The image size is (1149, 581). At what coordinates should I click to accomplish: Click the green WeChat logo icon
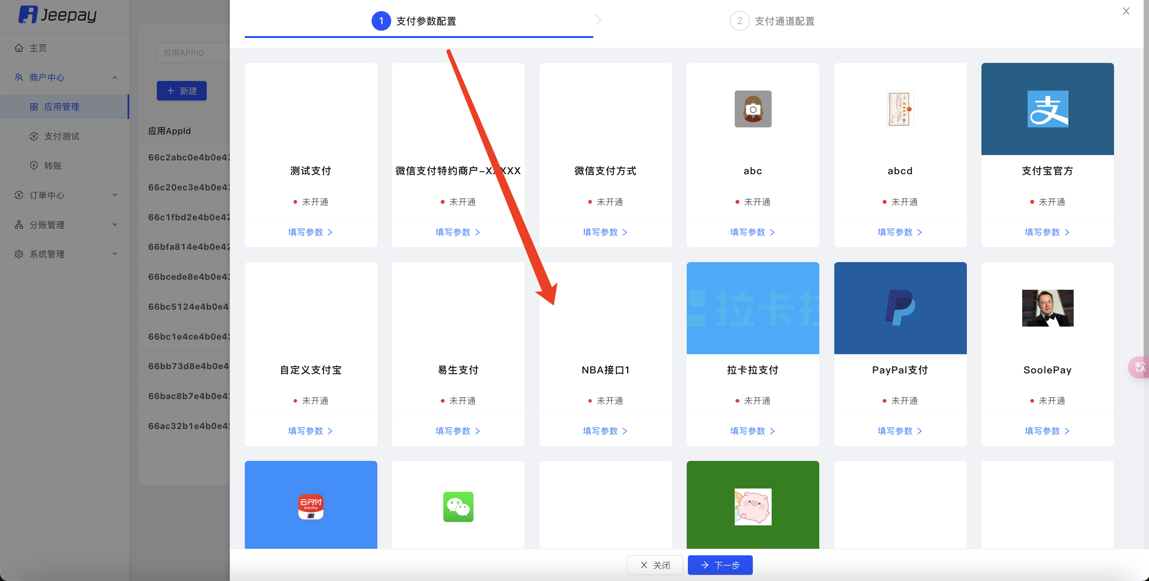coord(458,507)
